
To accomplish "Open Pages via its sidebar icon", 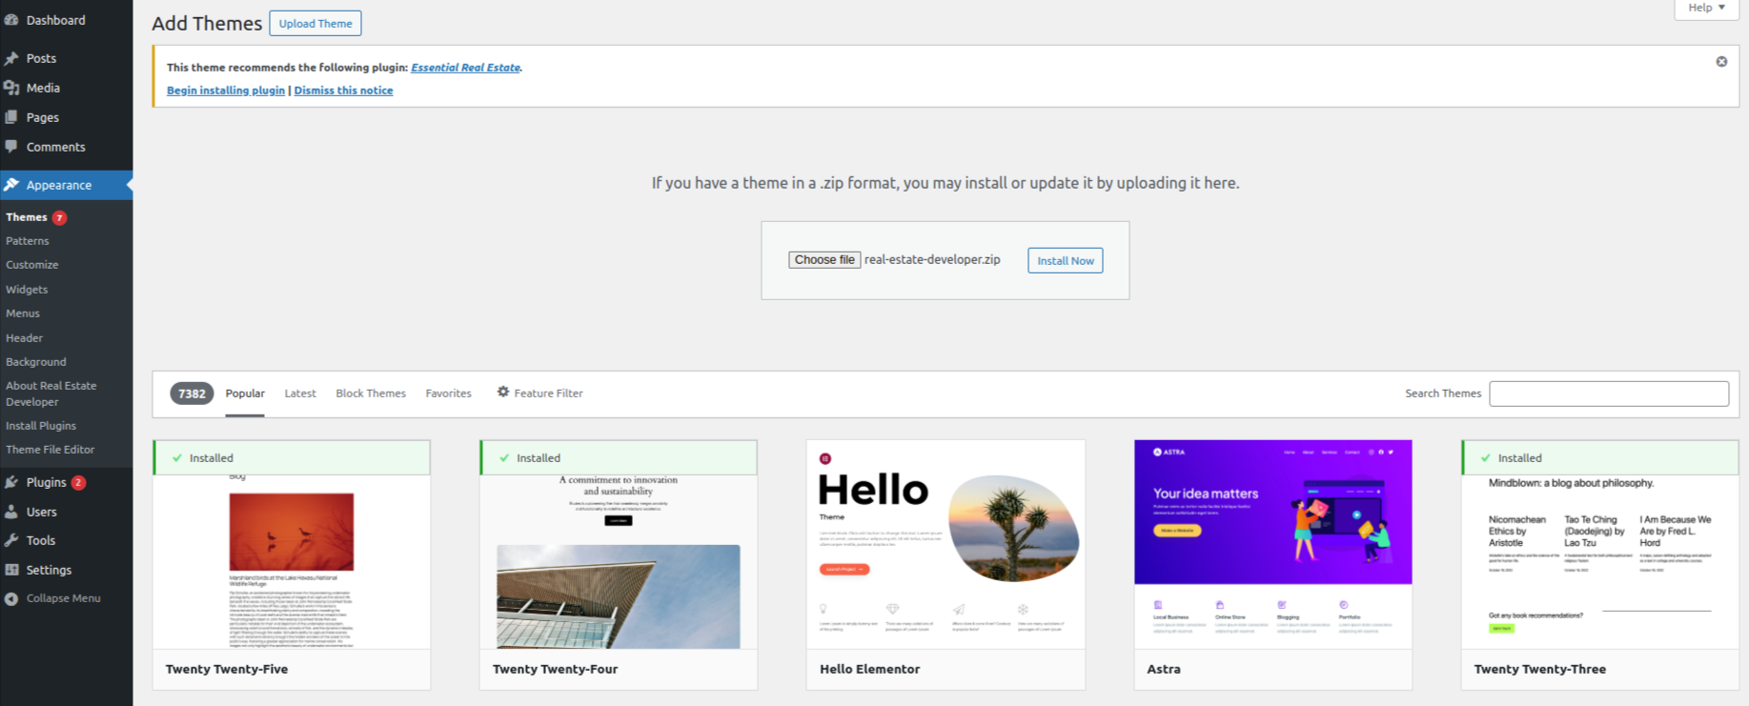I will point(11,117).
